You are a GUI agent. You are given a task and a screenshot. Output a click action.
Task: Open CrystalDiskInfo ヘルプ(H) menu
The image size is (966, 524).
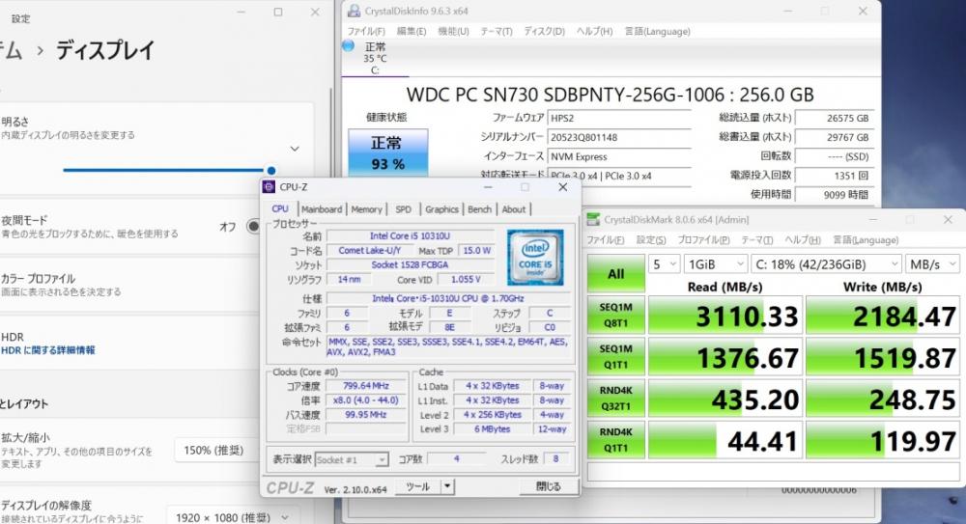(x=594, y=32)
